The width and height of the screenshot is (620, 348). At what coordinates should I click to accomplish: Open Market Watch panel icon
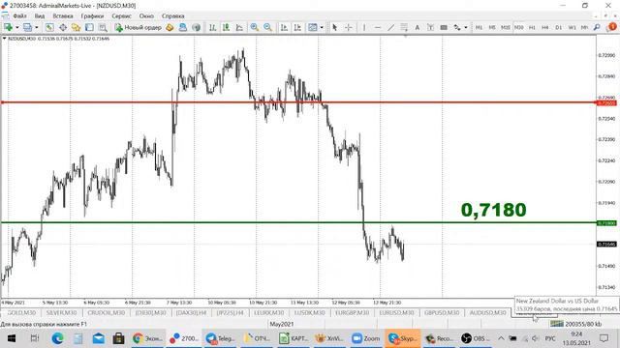49,27
